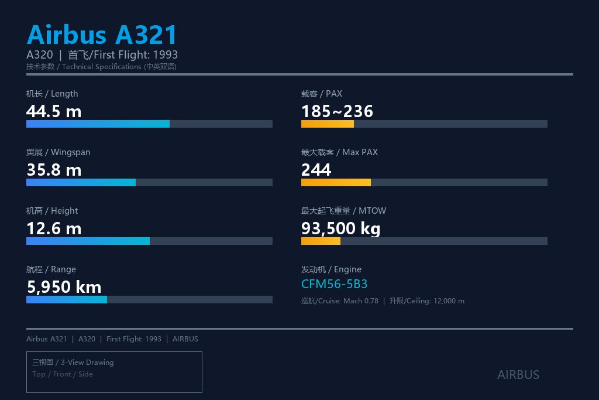Select the 185~236 passenger value

(337, 111)
